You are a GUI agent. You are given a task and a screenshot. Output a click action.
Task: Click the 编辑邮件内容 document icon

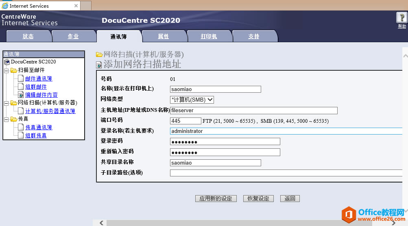click(x=21, y=95)
